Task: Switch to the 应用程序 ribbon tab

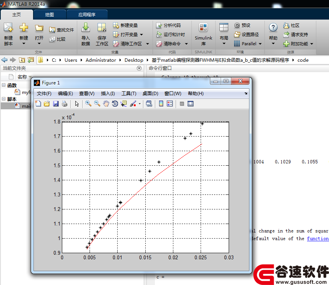Action: click(x=87, y=15)
